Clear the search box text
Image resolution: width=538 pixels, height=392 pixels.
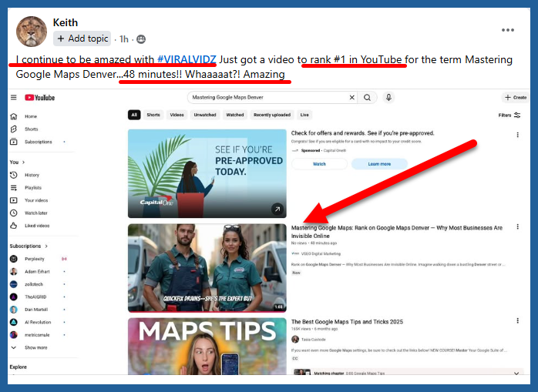coord(351,98)
